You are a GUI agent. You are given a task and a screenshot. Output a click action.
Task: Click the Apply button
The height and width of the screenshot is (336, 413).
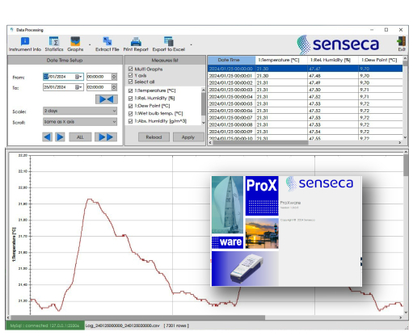[188, 137]
